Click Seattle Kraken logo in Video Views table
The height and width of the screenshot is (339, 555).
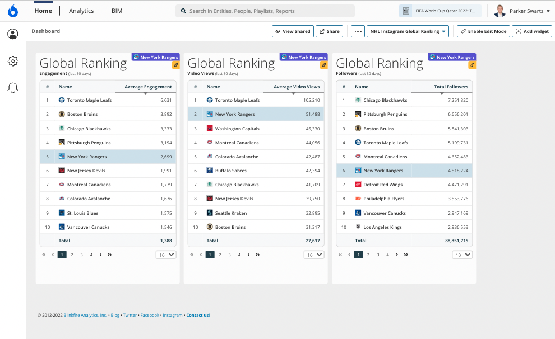click(x=210, y=213)
